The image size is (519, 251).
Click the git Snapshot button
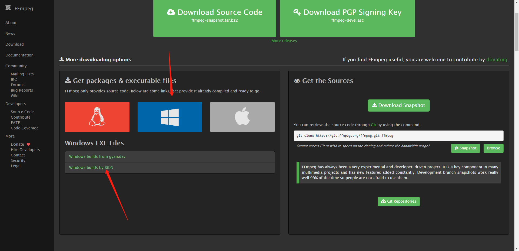[x=465, y=148]
